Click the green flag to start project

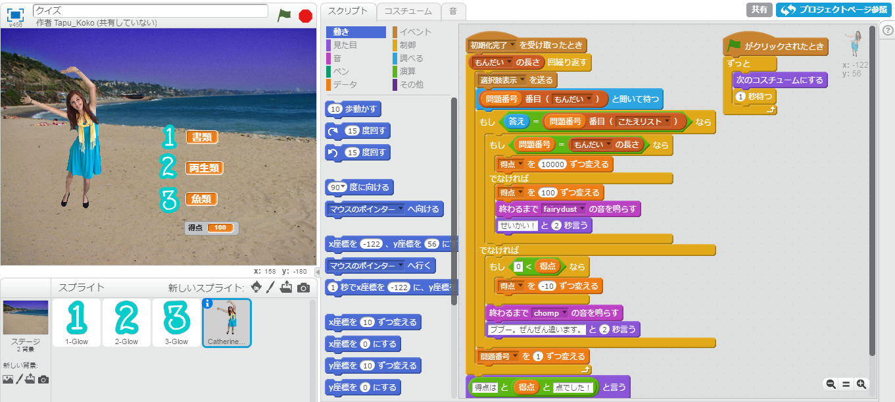(284, 15)
